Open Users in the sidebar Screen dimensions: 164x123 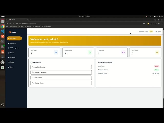tap(11, 67)
